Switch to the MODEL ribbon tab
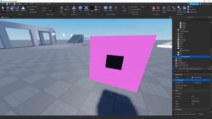This screenshot has width=212, height=119. [32, 4]
